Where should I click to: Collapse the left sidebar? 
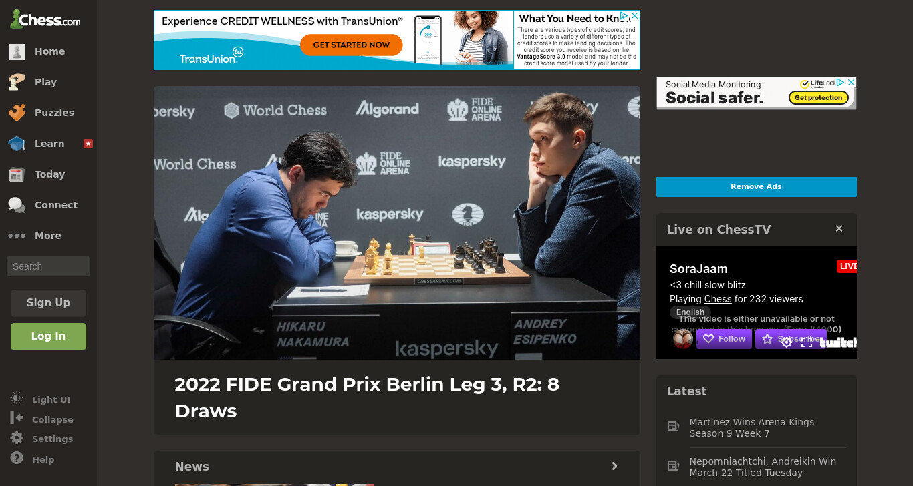(41, 419)
